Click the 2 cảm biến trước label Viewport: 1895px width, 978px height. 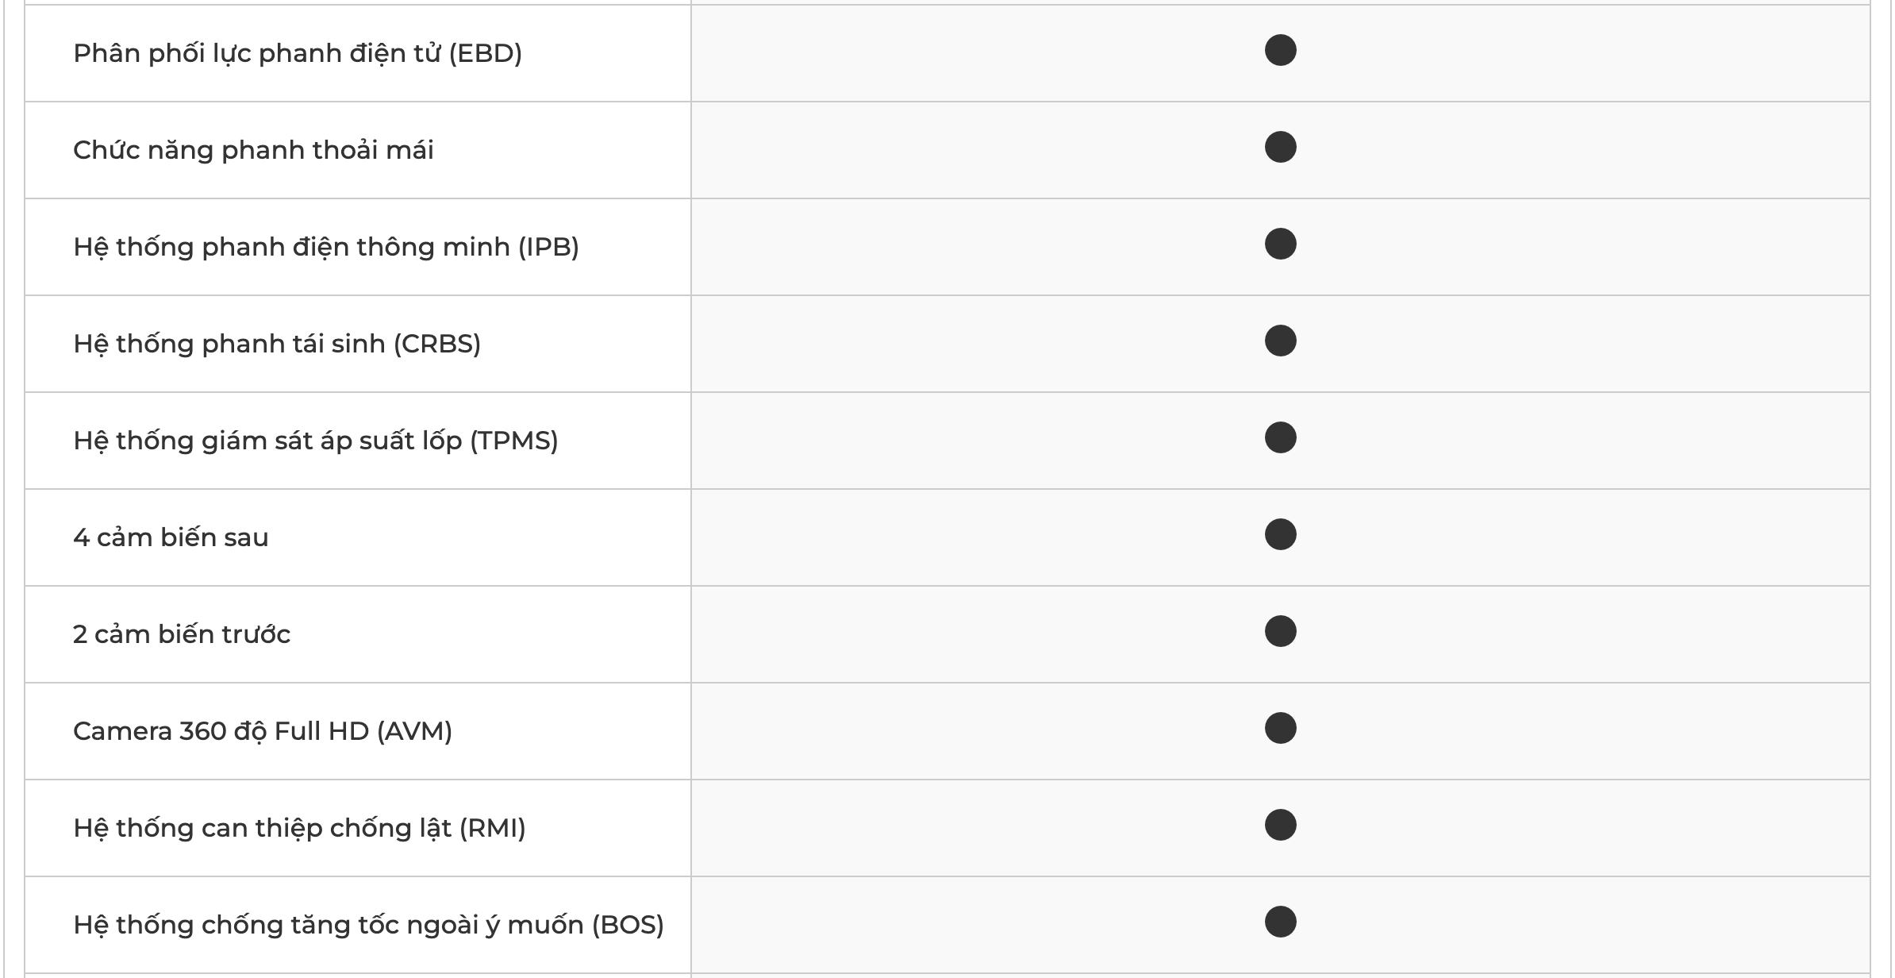[182, 634]
